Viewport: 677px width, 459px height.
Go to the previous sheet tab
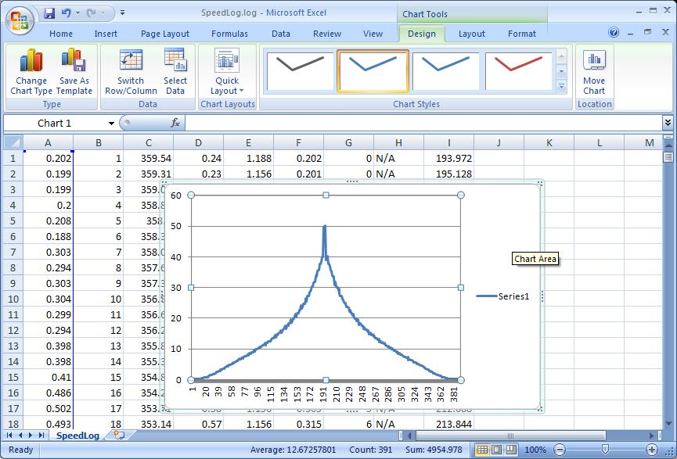[x=20, y=436]
